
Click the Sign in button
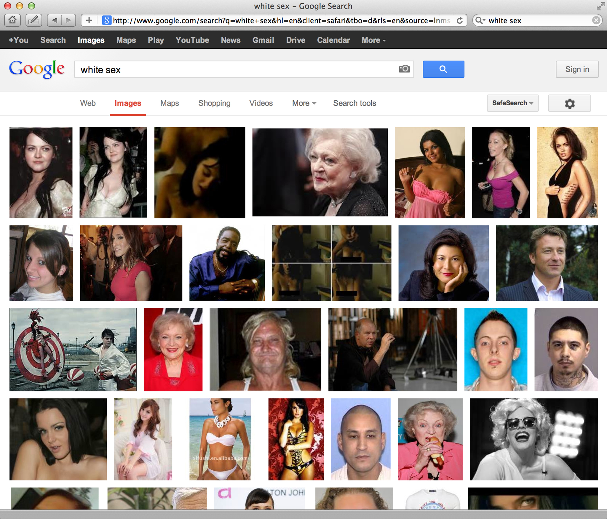tap(577, 69)
